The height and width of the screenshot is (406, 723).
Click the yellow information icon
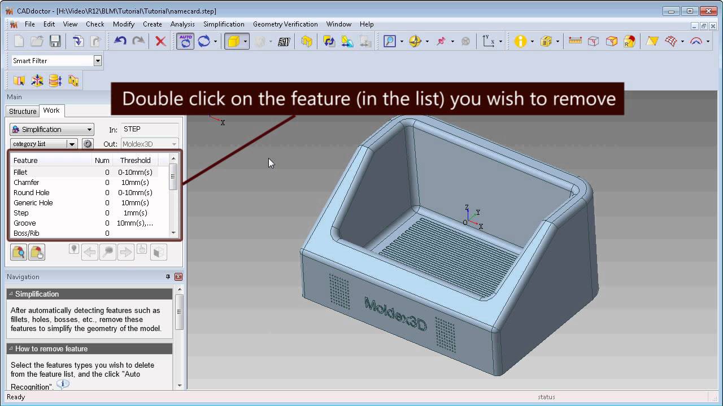coord(520,41)
